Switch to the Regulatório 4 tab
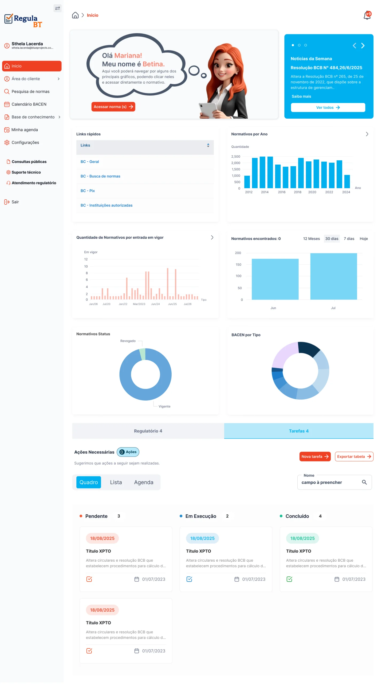Image resolution: width=382 pixels, height=684 pixels. [x=148, y=431]
